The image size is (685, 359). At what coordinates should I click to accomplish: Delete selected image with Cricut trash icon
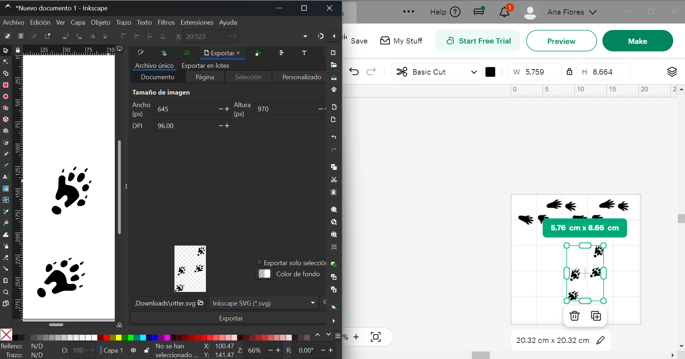[x=575, y=316]
